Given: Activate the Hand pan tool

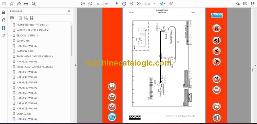Looking at the screenshot, I should 124,4.
